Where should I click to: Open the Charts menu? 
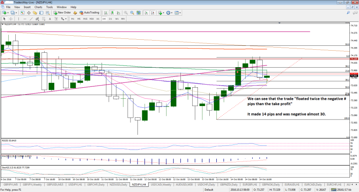[38, 7]
